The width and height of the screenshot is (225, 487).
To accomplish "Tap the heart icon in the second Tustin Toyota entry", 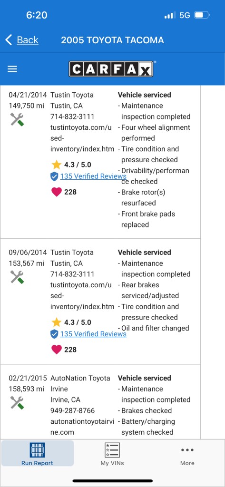I will pyautogui.click(x=56, y=350).
